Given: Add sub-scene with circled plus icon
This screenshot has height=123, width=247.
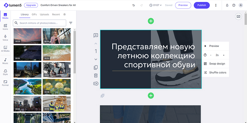Looking at the screenshot, I should (x=96, y=84).
